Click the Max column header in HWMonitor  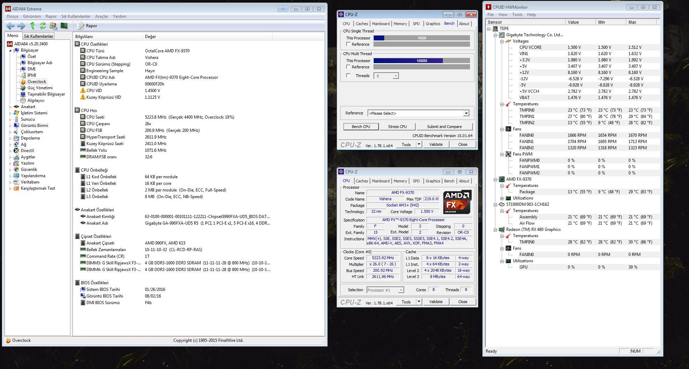(x=632, y=22)
